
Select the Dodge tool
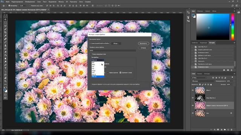tap(5, 61)
